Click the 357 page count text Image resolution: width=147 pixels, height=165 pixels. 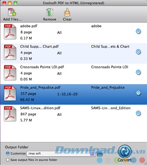[x=28, y=94]
